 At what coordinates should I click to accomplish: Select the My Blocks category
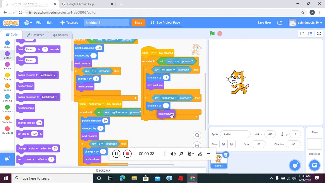7,130
